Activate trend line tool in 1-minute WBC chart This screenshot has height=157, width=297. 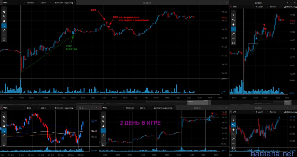4,26
